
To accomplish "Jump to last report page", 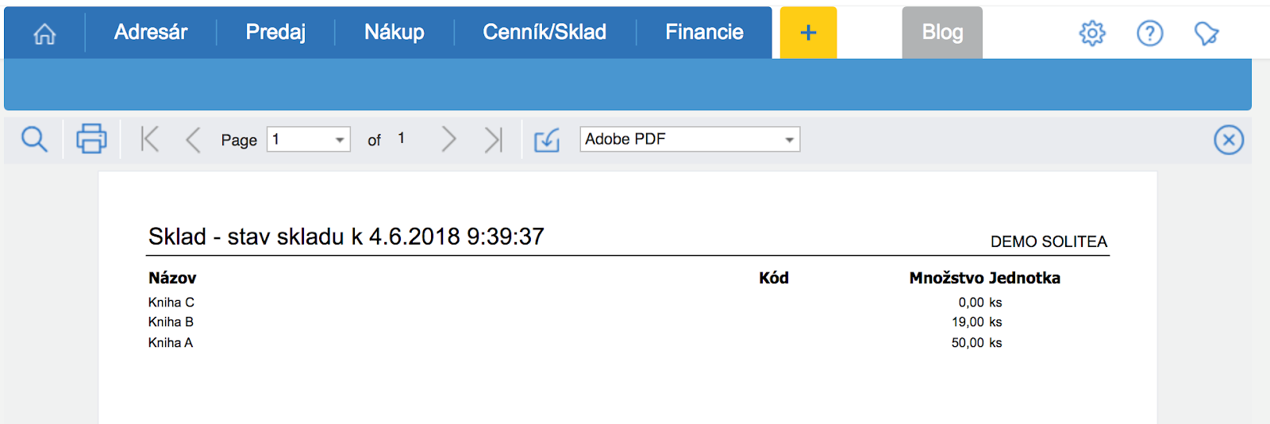I will point(494,140).
